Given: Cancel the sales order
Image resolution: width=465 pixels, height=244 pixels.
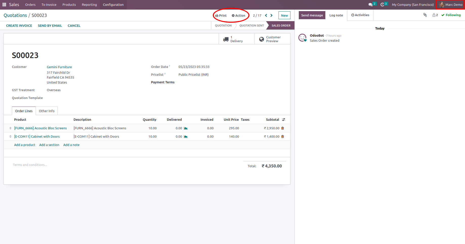Looking at the screenshot, I should 74,26.
